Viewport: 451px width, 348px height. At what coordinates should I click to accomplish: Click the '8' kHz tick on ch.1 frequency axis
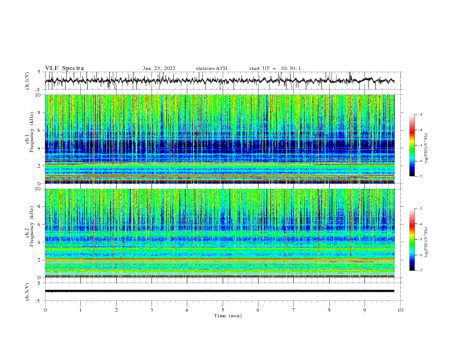tap(40, 113)
